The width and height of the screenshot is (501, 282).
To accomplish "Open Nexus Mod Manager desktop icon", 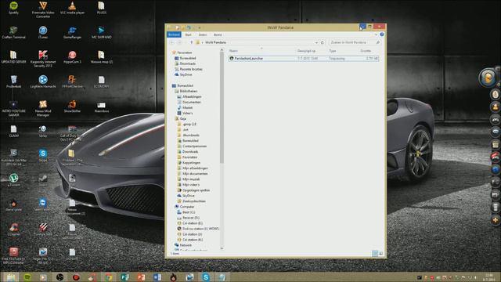I will coord(43,108).
